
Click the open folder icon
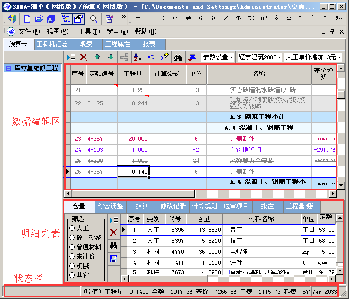39,19
